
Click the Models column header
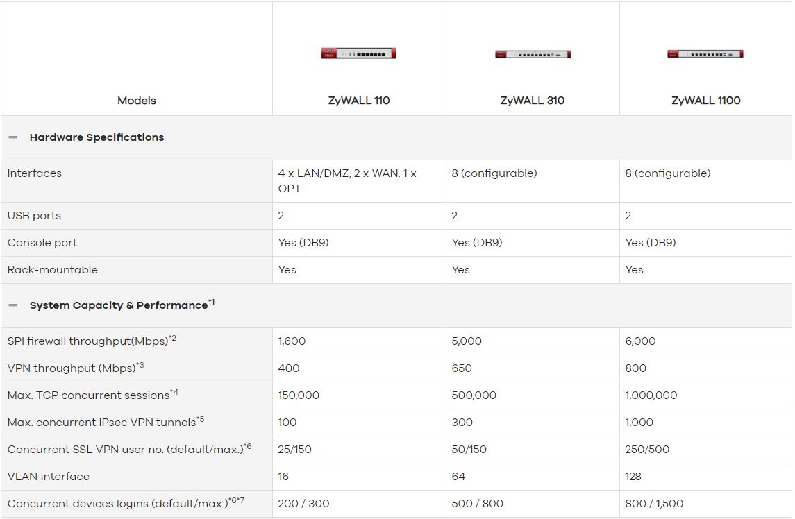(136, 101)
